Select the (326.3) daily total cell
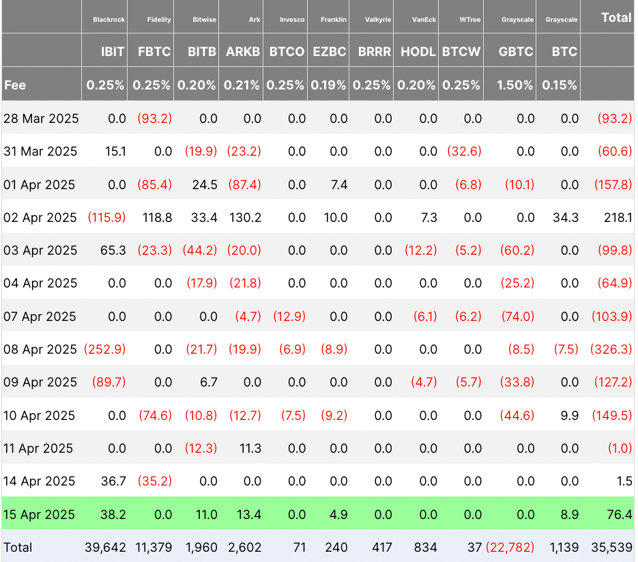Screen dimensions: 638x562 pos(611,349)
